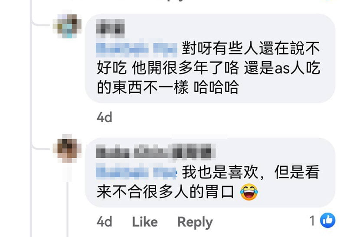
Task: Like the comment about 胃口
Action: (145, 221)
